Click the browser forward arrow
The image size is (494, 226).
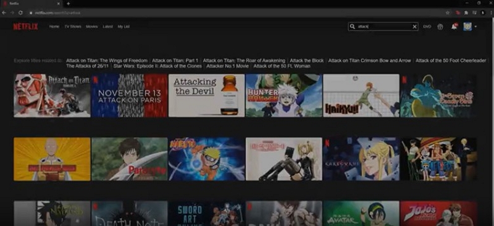click(x=12, y=12)
